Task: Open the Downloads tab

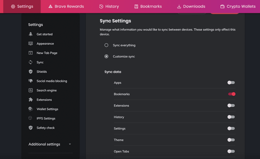Action: (x=191, y=6)
